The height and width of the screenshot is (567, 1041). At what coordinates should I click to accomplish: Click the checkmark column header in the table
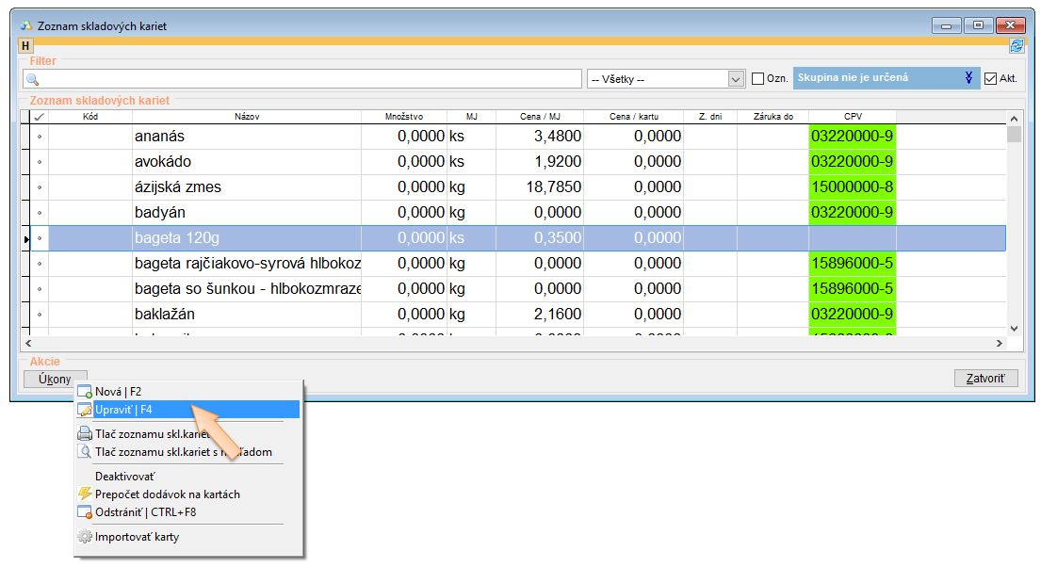[x=39, y=117]
